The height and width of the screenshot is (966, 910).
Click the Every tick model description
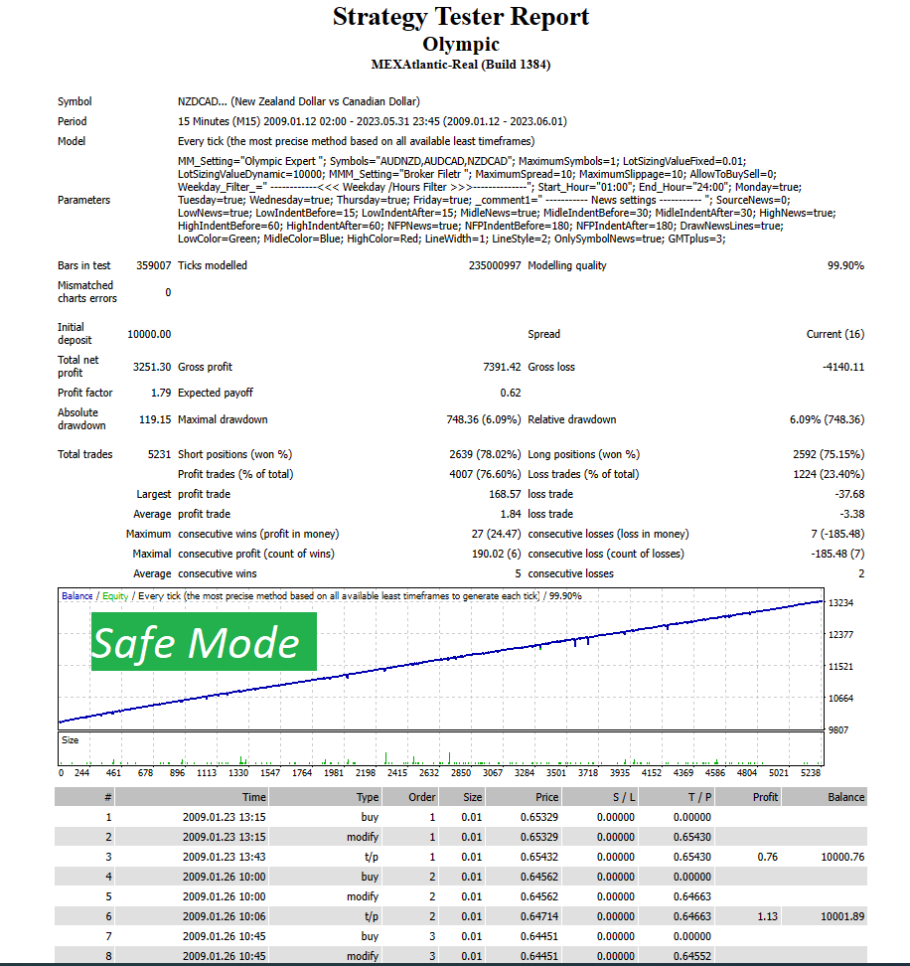[x=356, y=141]
